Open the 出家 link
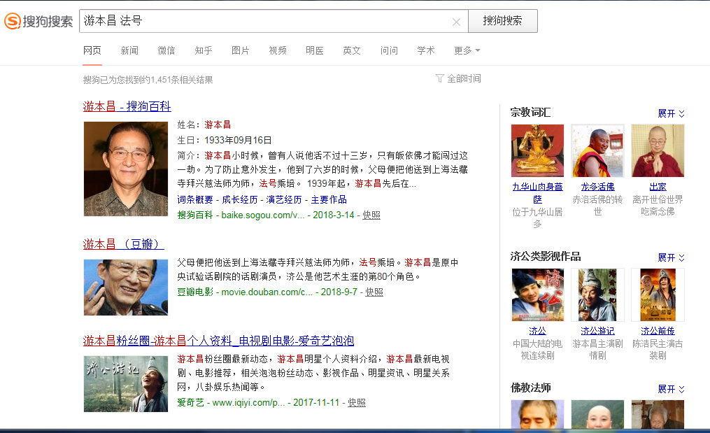710x433 pixels. coord(658,187)
